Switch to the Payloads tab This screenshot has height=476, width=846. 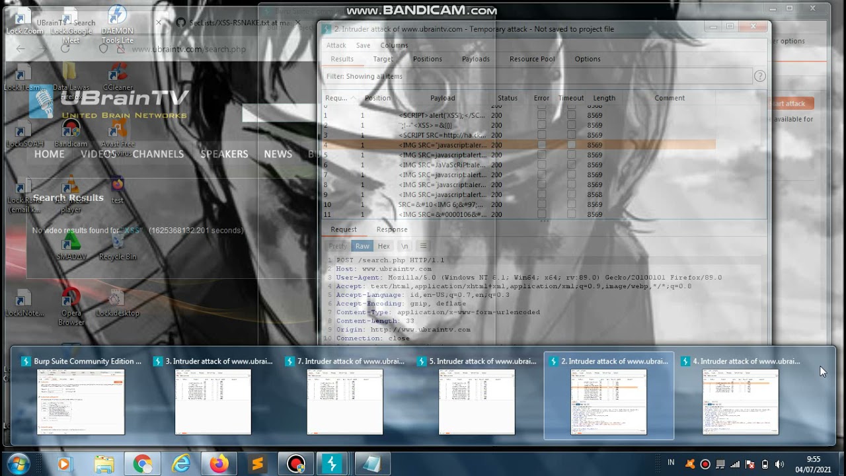point(476,59)
